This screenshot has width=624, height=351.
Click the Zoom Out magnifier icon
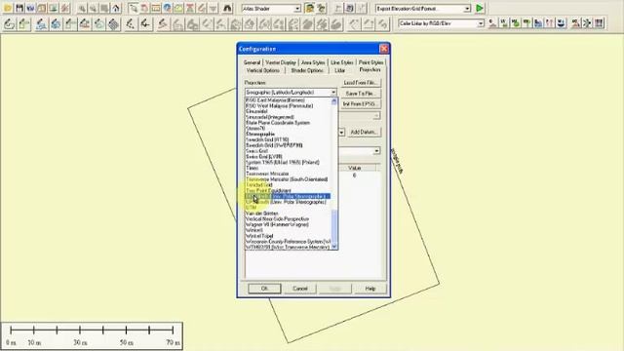tap(94, 8)
